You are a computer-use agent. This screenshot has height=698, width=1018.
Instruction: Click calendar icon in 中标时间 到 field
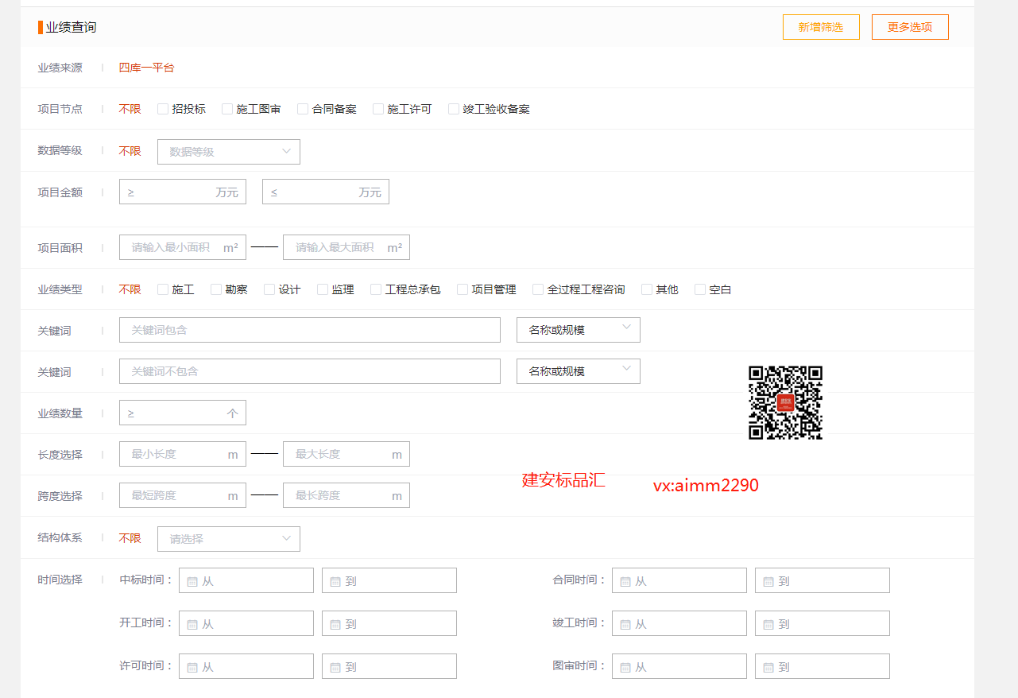[335, 581]
